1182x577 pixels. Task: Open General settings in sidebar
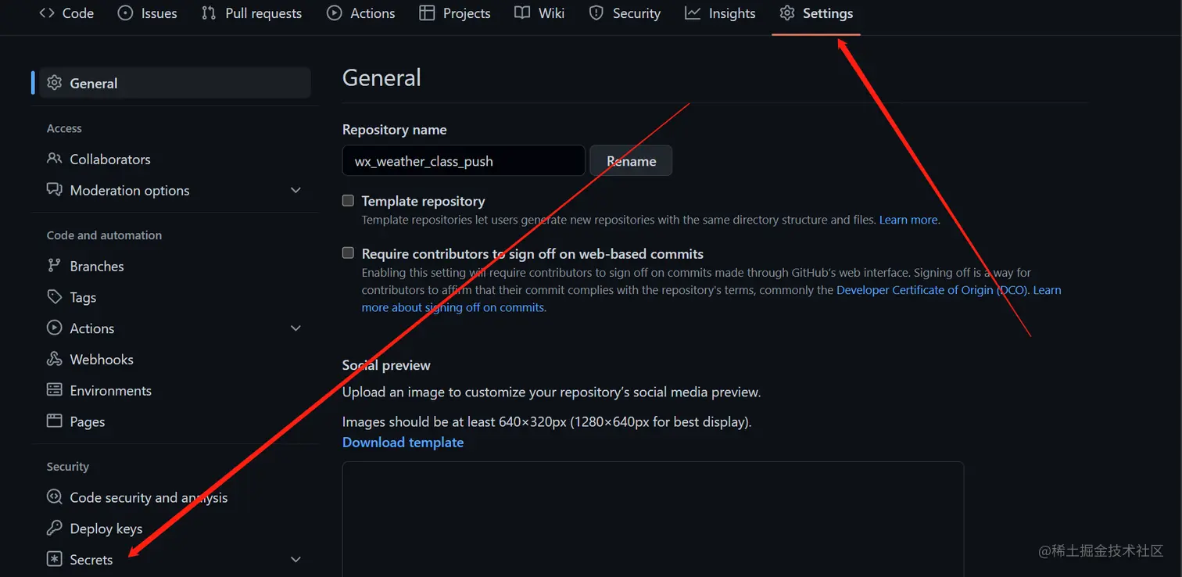click(175, 83)
